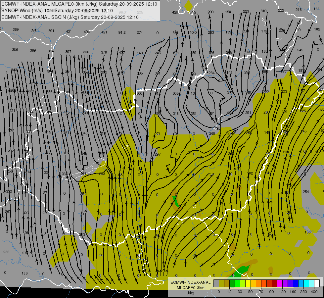Click the J/kg unit label in legend
Image resolution: width=324 pixels, height=298 pixels.
(x=191, y=293)
